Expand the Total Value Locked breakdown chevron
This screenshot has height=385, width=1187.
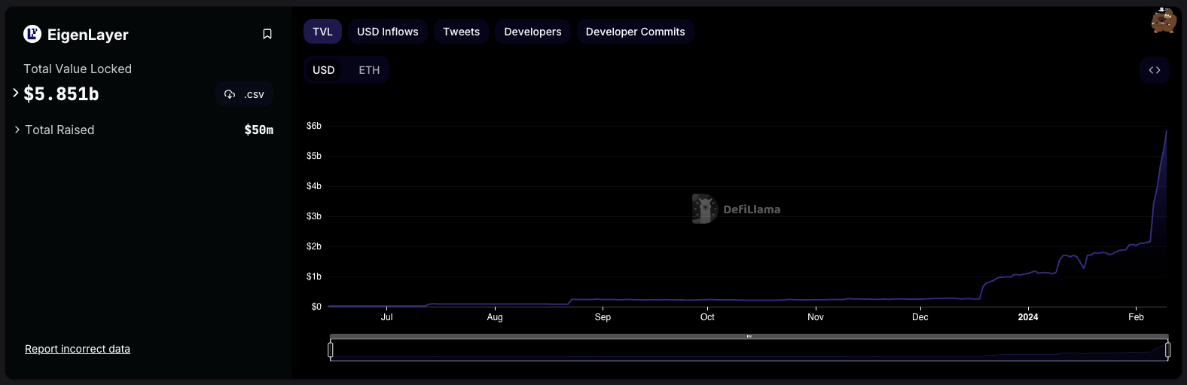(x=15, y=93)
